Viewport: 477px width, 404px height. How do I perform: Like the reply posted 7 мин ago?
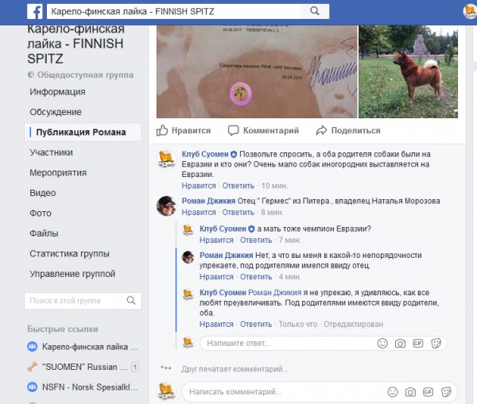[216, 240]
